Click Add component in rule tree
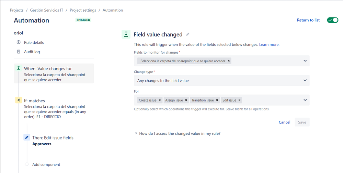 pos(46,164)
